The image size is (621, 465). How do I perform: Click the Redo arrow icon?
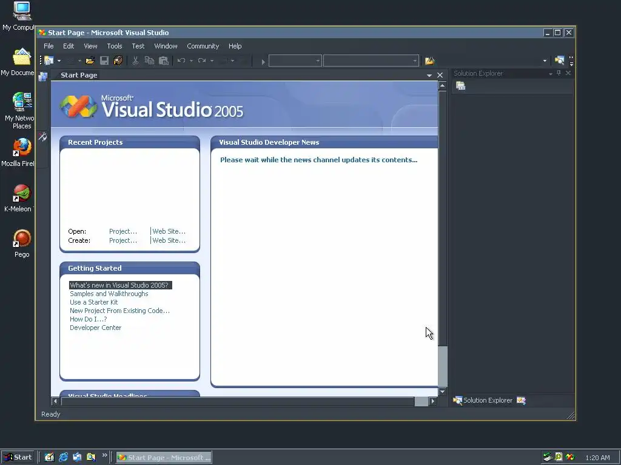pos(202,61)
